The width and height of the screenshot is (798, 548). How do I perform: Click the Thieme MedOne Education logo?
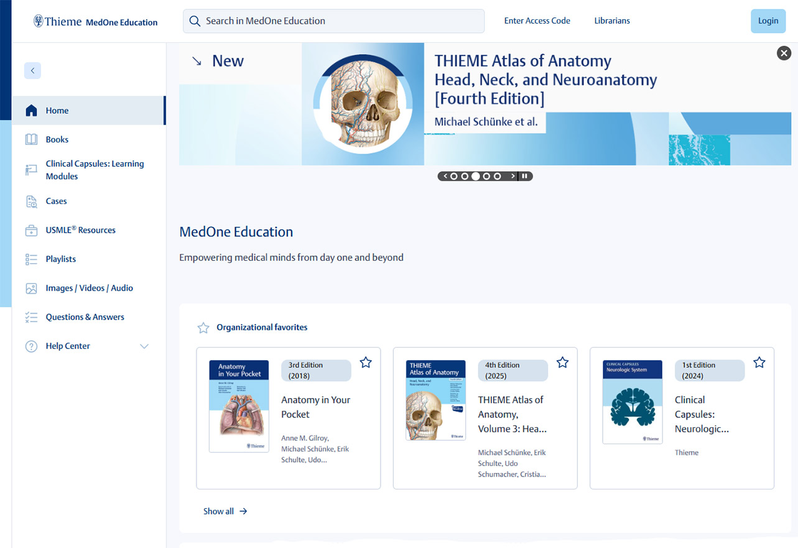pyautogui.click(x=95, y=22)
